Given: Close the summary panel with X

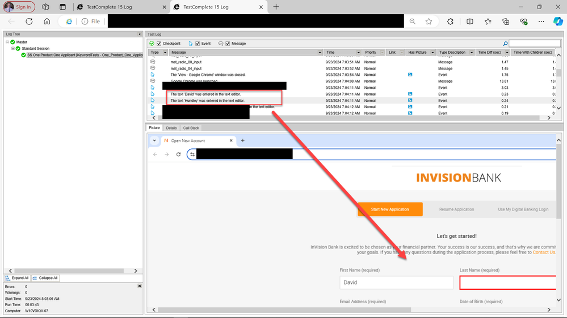Looking at the screenshot, I should click(x=140, y=286).
